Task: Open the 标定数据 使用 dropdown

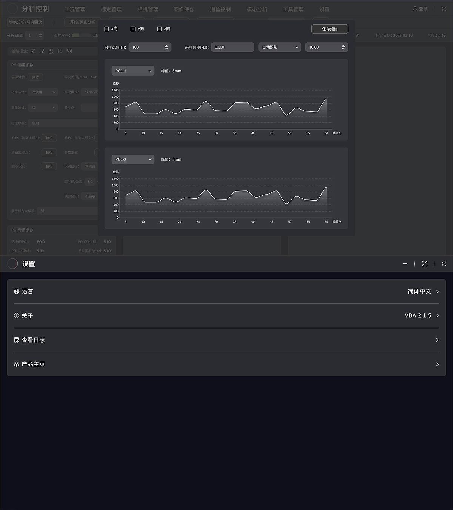Action: tap(63, 123)
